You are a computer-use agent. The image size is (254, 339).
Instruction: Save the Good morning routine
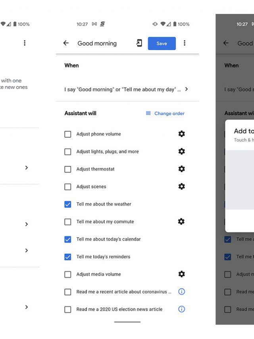[x=162, y=43]
